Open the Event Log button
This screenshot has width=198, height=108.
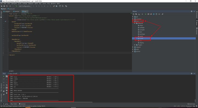pyautogui.click(x=191, y=104)
